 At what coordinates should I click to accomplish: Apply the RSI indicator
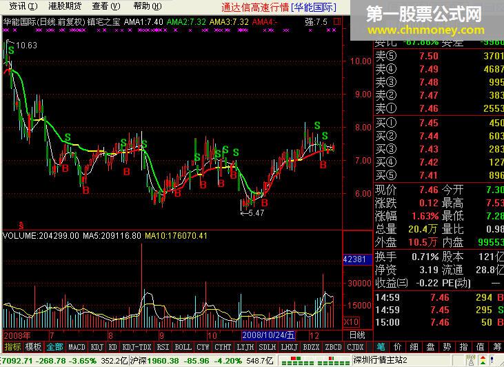click(x=163, y=347)
